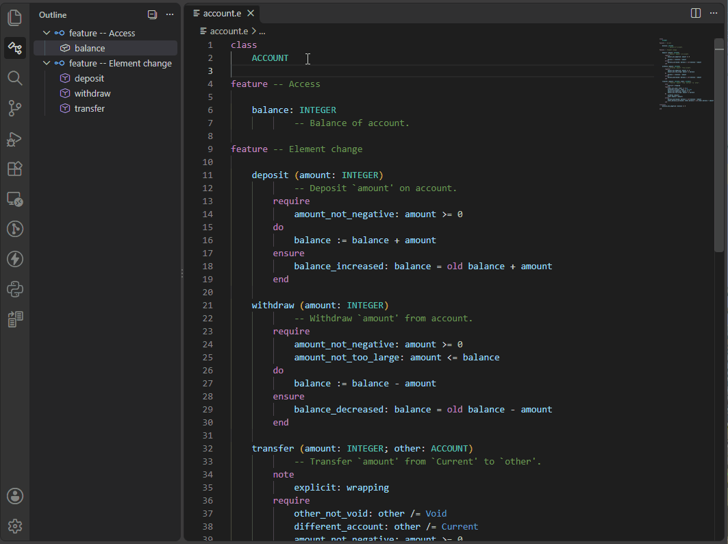Open the Python icon view
728x544 pixels.
click(15, 289)
